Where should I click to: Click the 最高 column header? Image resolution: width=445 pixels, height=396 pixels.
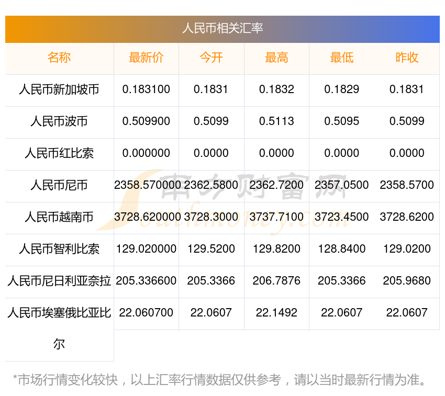(276, 58)
